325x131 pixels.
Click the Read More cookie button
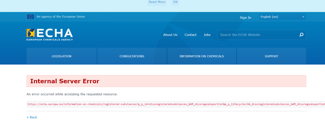[x=157, y=2]
